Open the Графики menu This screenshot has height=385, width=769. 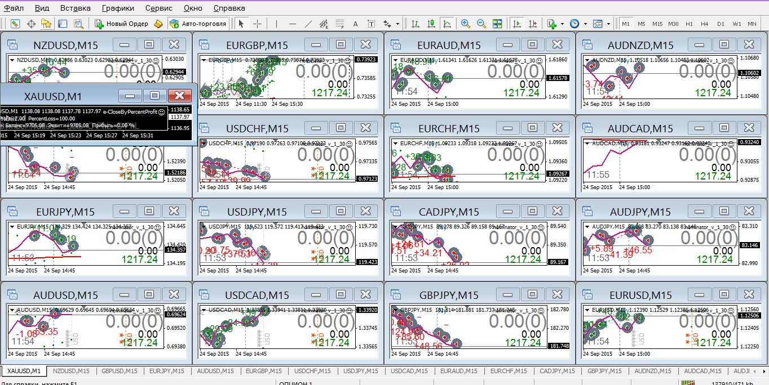(x=118, y=8)
